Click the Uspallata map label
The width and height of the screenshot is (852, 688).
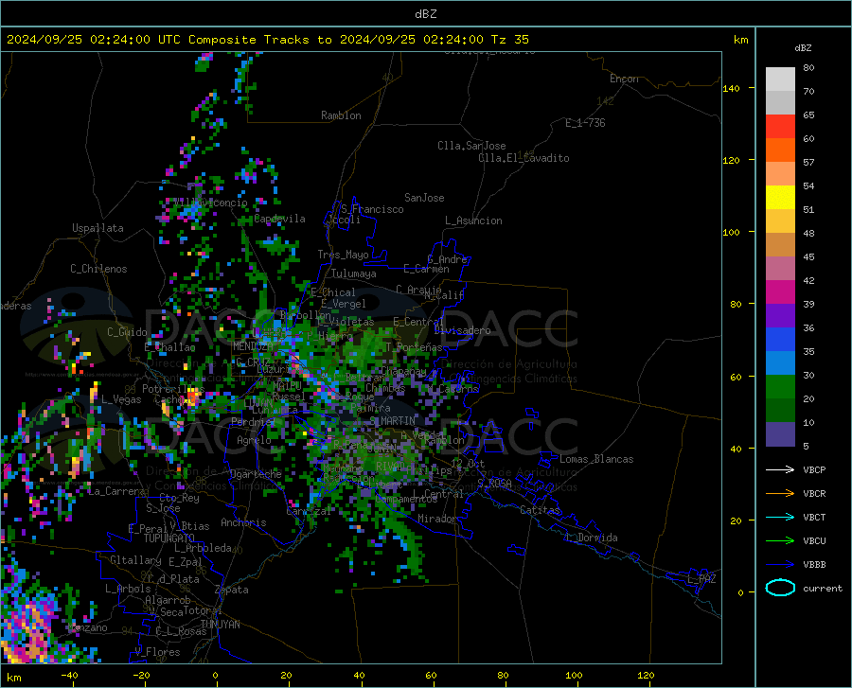click(x=98, y=228)
